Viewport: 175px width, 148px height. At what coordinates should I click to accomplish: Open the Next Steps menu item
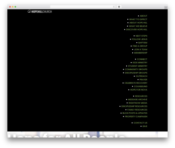[141, 36]
